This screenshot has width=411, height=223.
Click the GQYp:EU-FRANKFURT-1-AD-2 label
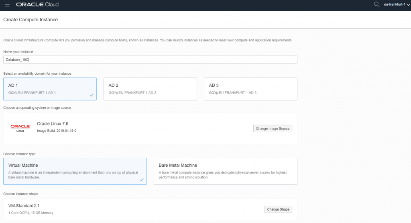(132, 92)
